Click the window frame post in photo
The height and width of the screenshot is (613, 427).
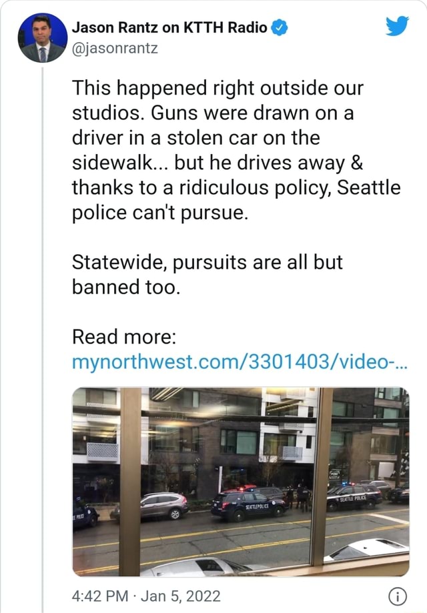pos(130,480)
